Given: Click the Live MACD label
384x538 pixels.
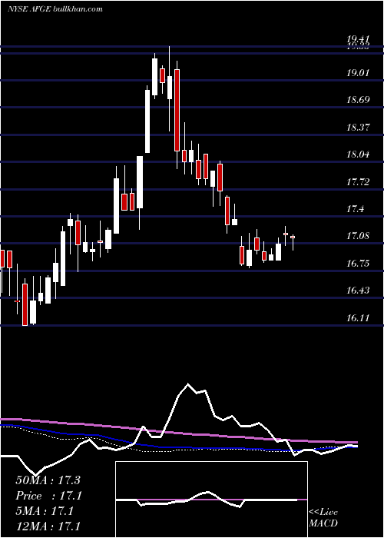Looking at the screenshot, I should pyautogui.click(x=323, y=518).
